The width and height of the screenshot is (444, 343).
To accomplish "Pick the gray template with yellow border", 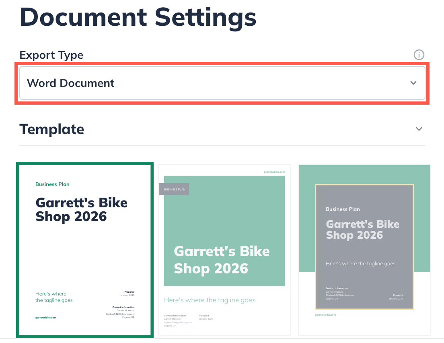I will tap(364, 250).
